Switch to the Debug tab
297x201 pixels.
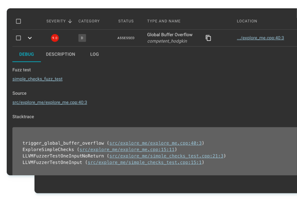pyautogui.click(x=27, y=54)
